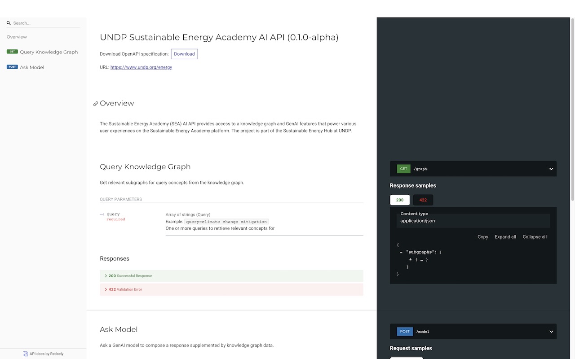
Task: Click the Query Knowledge Graph heading
Action: click(145, 166)
